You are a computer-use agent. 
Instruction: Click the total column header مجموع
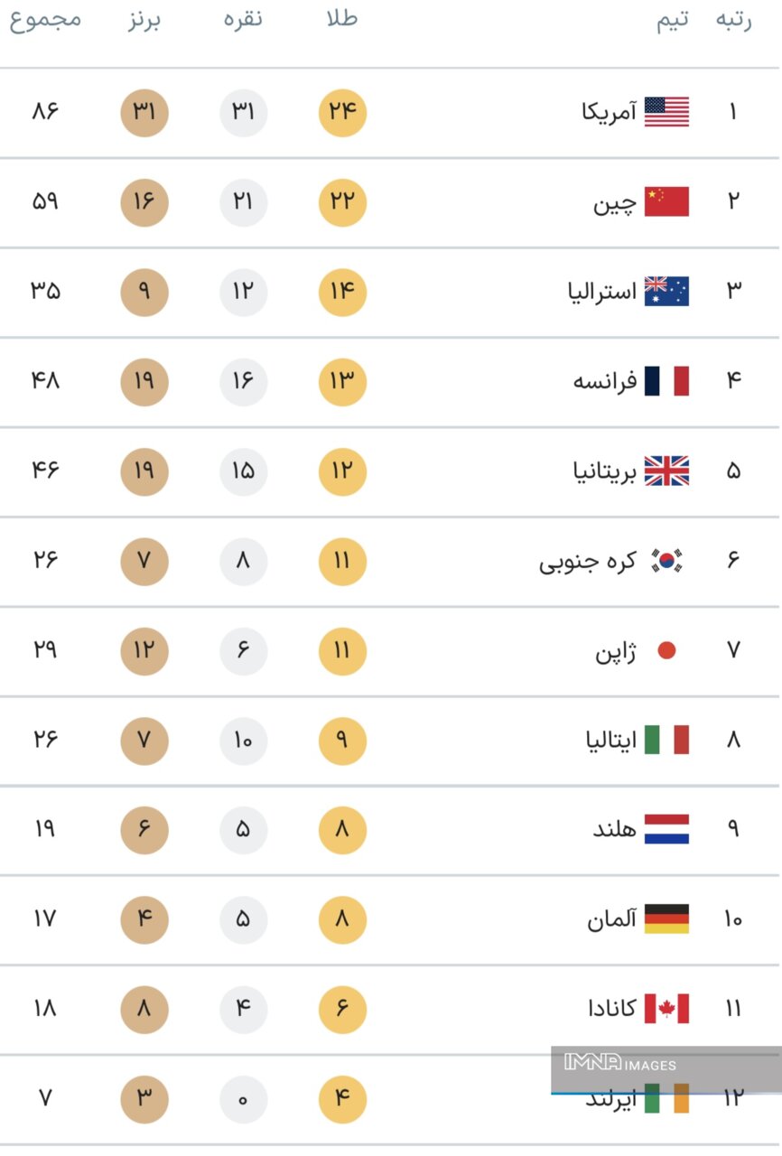click(45, 20)
